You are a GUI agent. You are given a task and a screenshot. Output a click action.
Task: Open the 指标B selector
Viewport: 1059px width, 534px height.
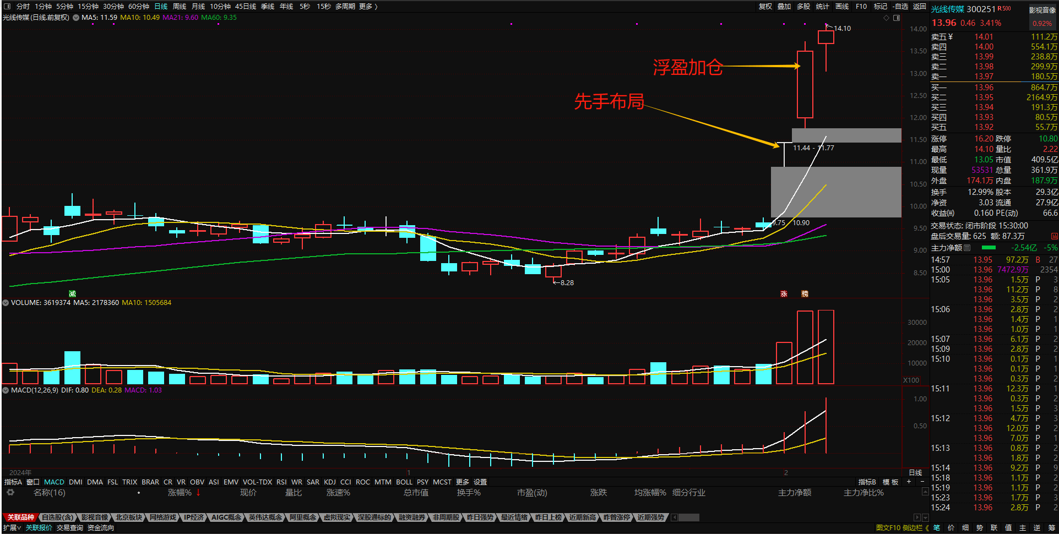867,482
